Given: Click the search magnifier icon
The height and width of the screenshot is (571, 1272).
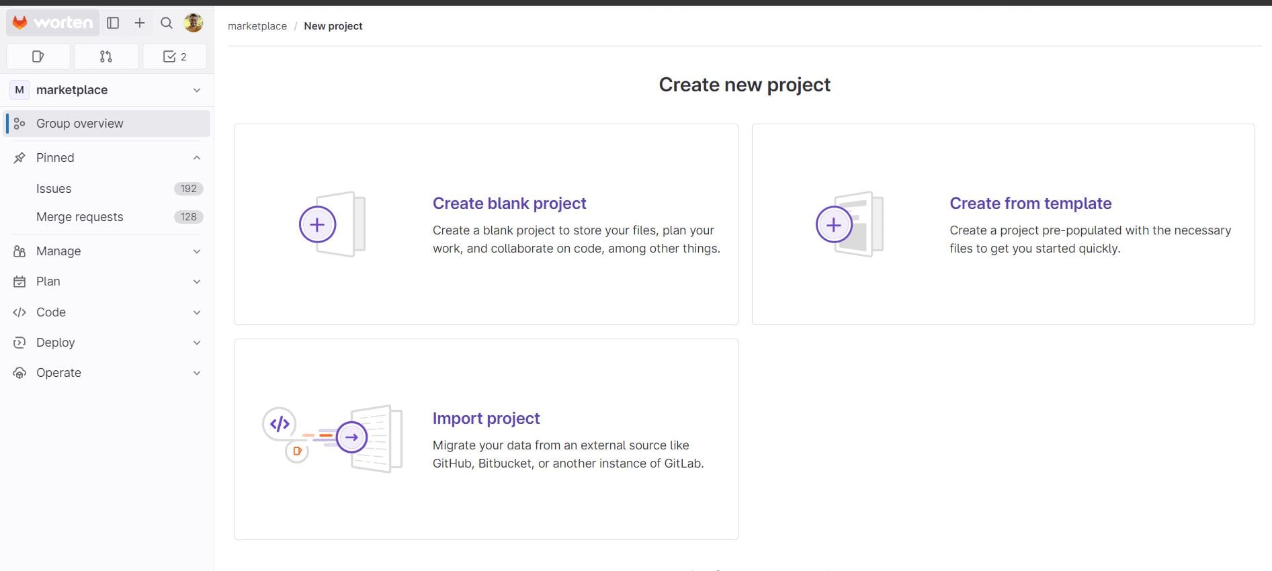Looking at the screenshot, I should [x=167, y=23].
